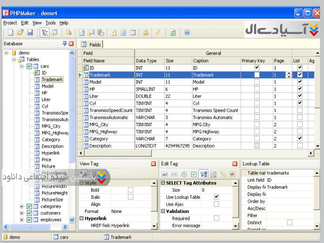
Task: Expand the categories table tree node
Action: point(22,207)
